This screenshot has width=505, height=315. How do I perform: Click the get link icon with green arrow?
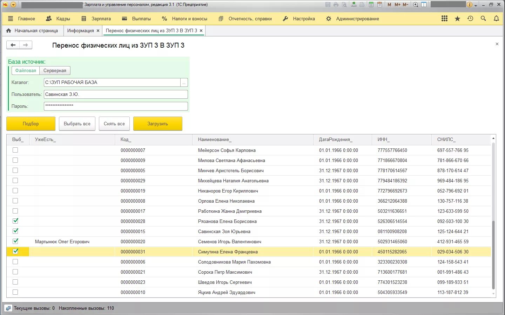click(x=354, y=5)
